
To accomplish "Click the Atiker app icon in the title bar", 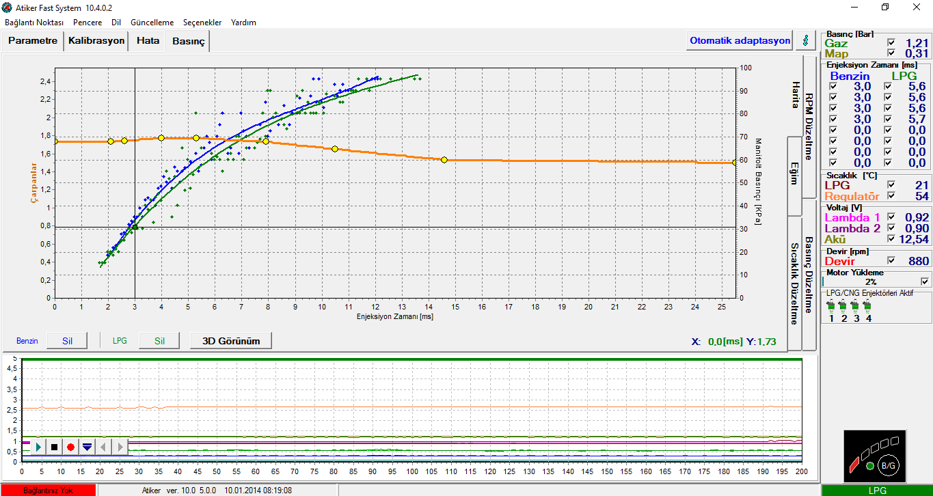I will pyautogui.click(x=7, y=8).
